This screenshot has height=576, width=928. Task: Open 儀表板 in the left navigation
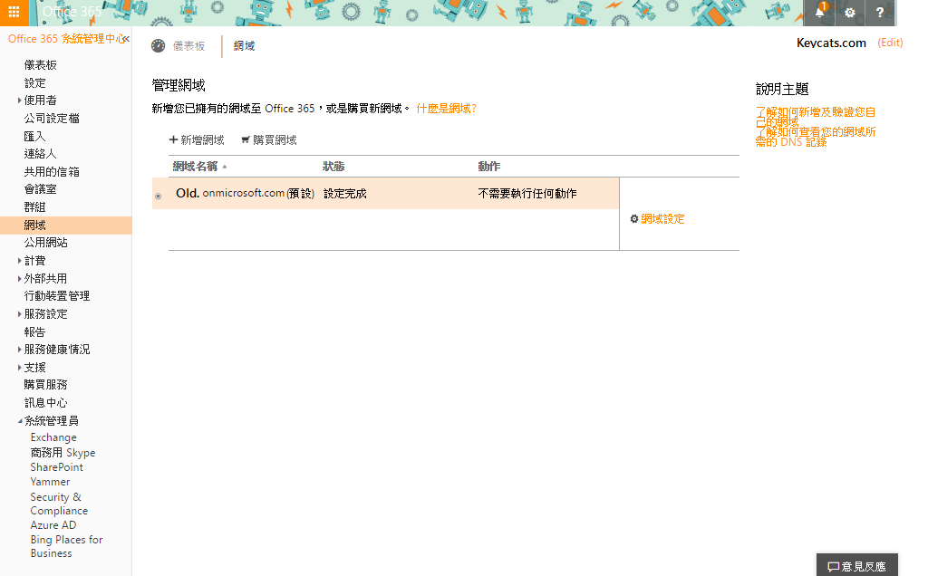pyautogui.click(x=40, y=65)
